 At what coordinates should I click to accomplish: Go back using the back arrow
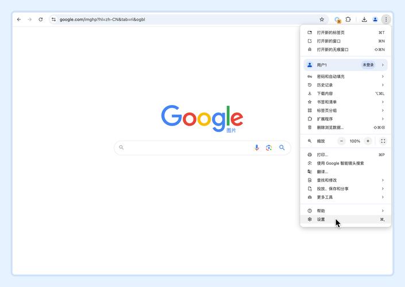(x=19, y=20)
